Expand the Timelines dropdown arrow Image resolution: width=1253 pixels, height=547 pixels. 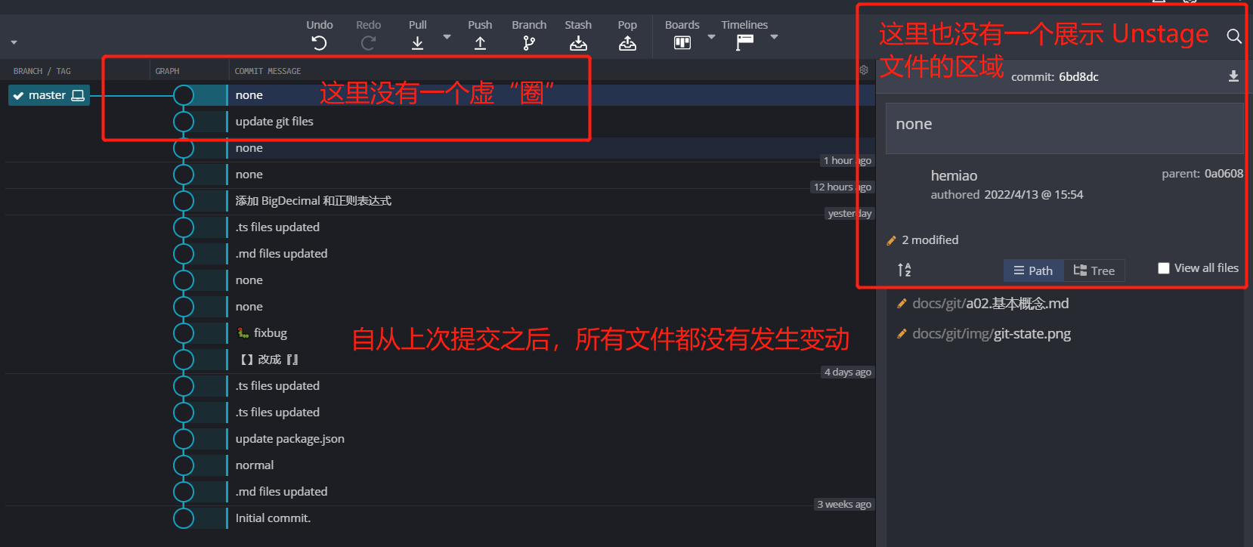(774, 37)
